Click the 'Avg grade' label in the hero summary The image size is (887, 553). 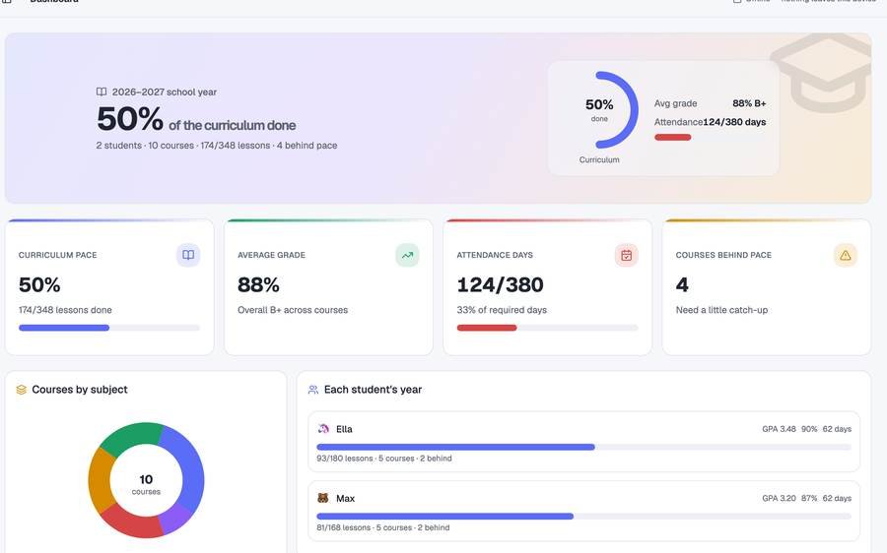click(675, 103)
